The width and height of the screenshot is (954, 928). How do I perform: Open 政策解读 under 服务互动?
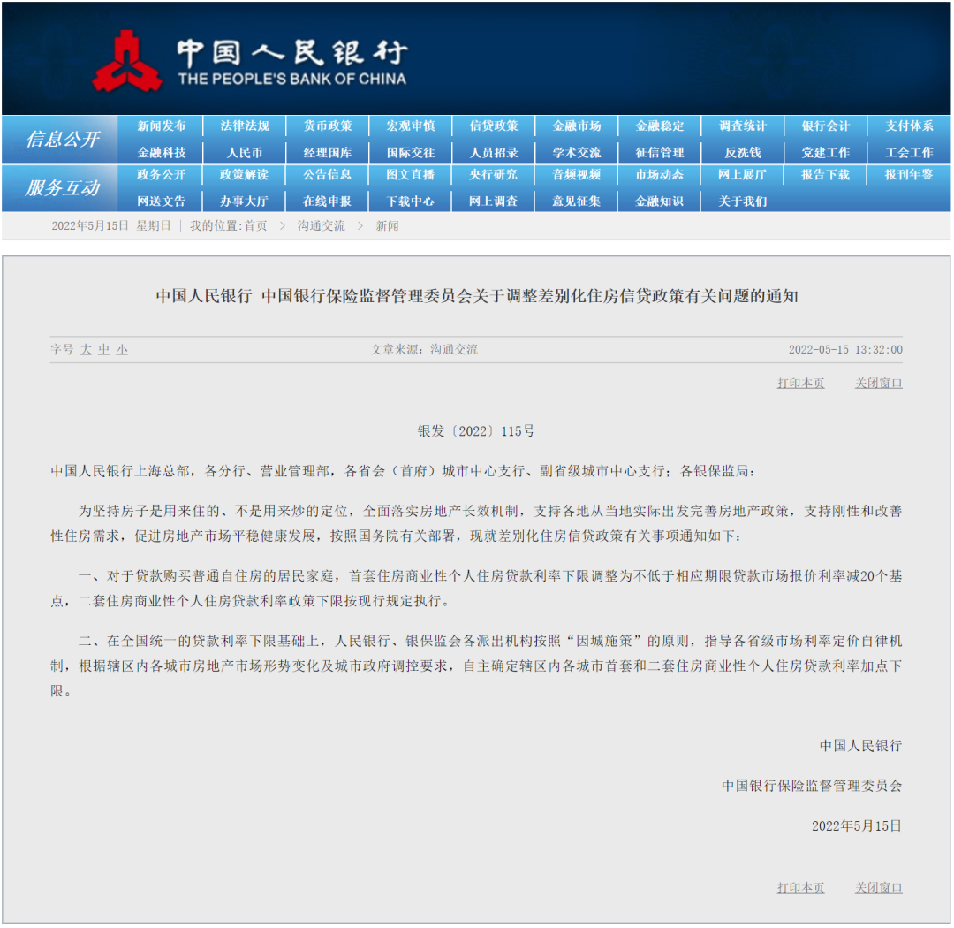point(245,175)
